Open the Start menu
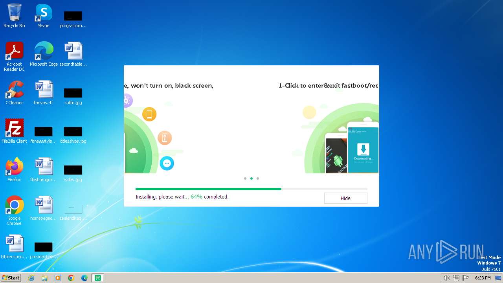Image resolution: width=503 pixels, height=283 pixels. (11, 277)
